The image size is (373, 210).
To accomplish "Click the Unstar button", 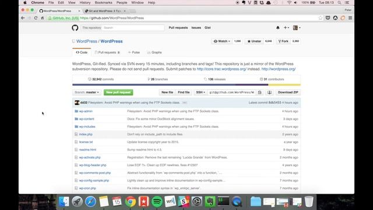I will click(x=254, y=41).
